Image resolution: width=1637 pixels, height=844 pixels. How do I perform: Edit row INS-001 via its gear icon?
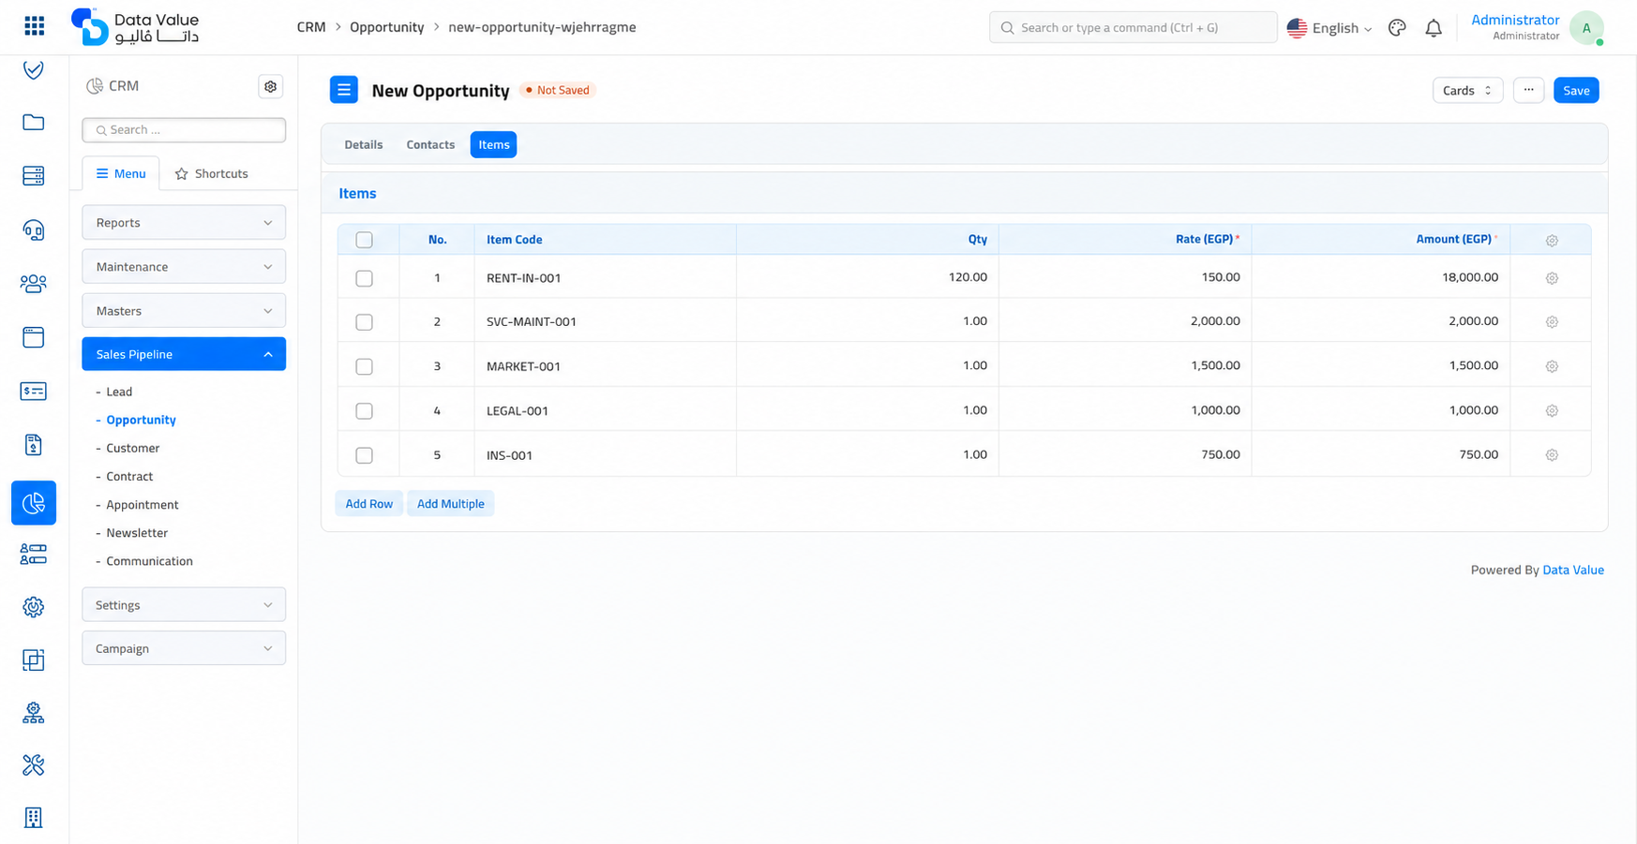(1552, 455)
